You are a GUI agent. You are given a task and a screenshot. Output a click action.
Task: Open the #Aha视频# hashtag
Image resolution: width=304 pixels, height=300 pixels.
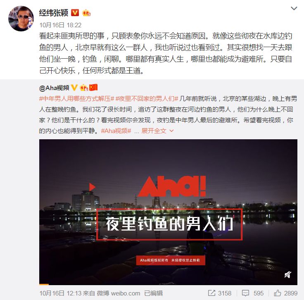click(116, 131)
